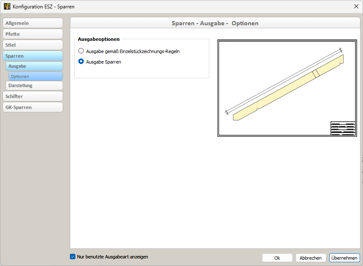Click the Ausgabeoptionen group label
Screen dimensions: 363x266
(99, 39)
